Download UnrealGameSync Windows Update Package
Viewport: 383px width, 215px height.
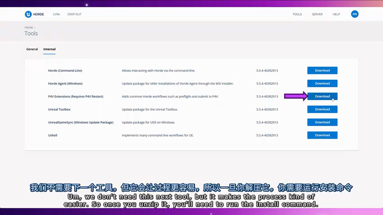[x=322, y=122]
